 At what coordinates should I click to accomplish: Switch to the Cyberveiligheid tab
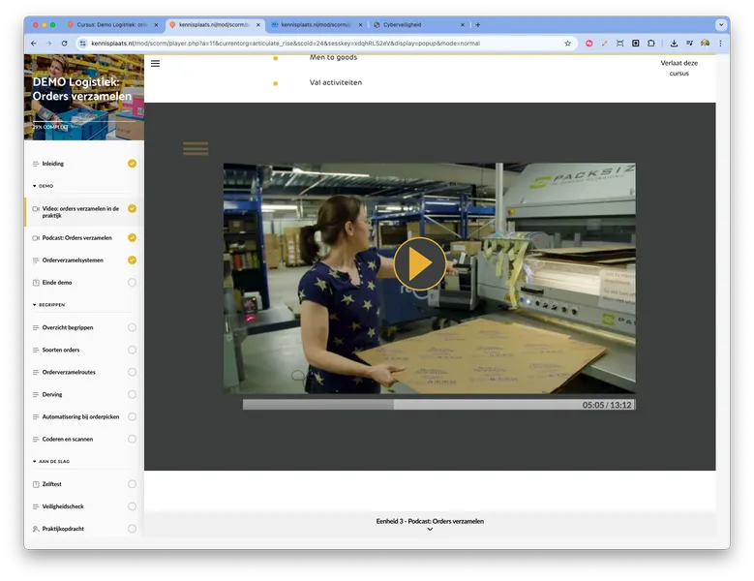[418, 24]
